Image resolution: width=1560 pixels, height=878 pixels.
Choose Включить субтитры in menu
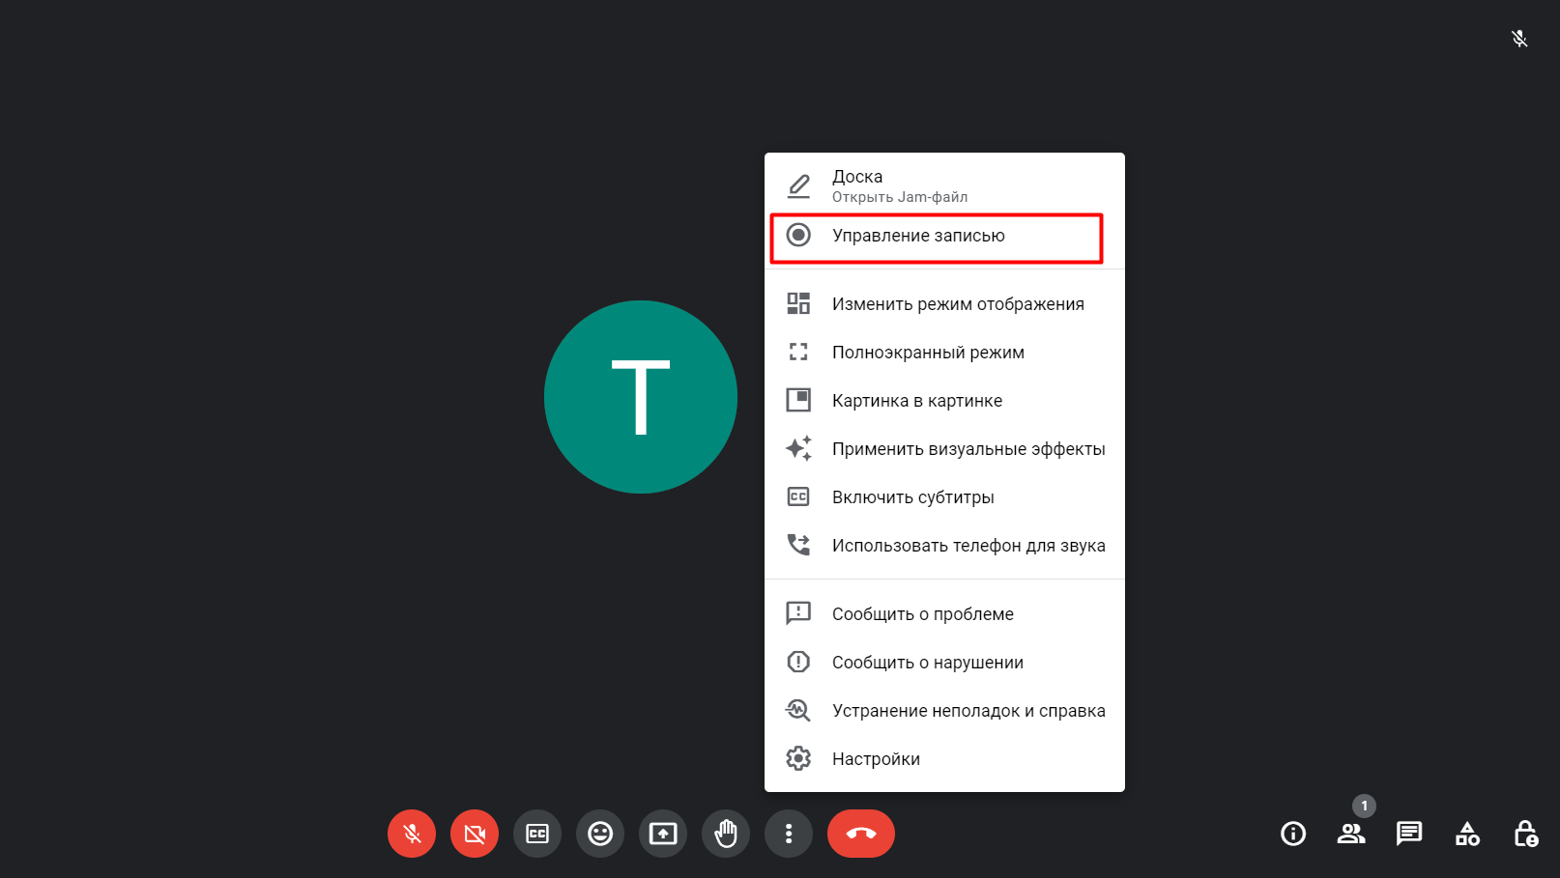click(944, 496)
